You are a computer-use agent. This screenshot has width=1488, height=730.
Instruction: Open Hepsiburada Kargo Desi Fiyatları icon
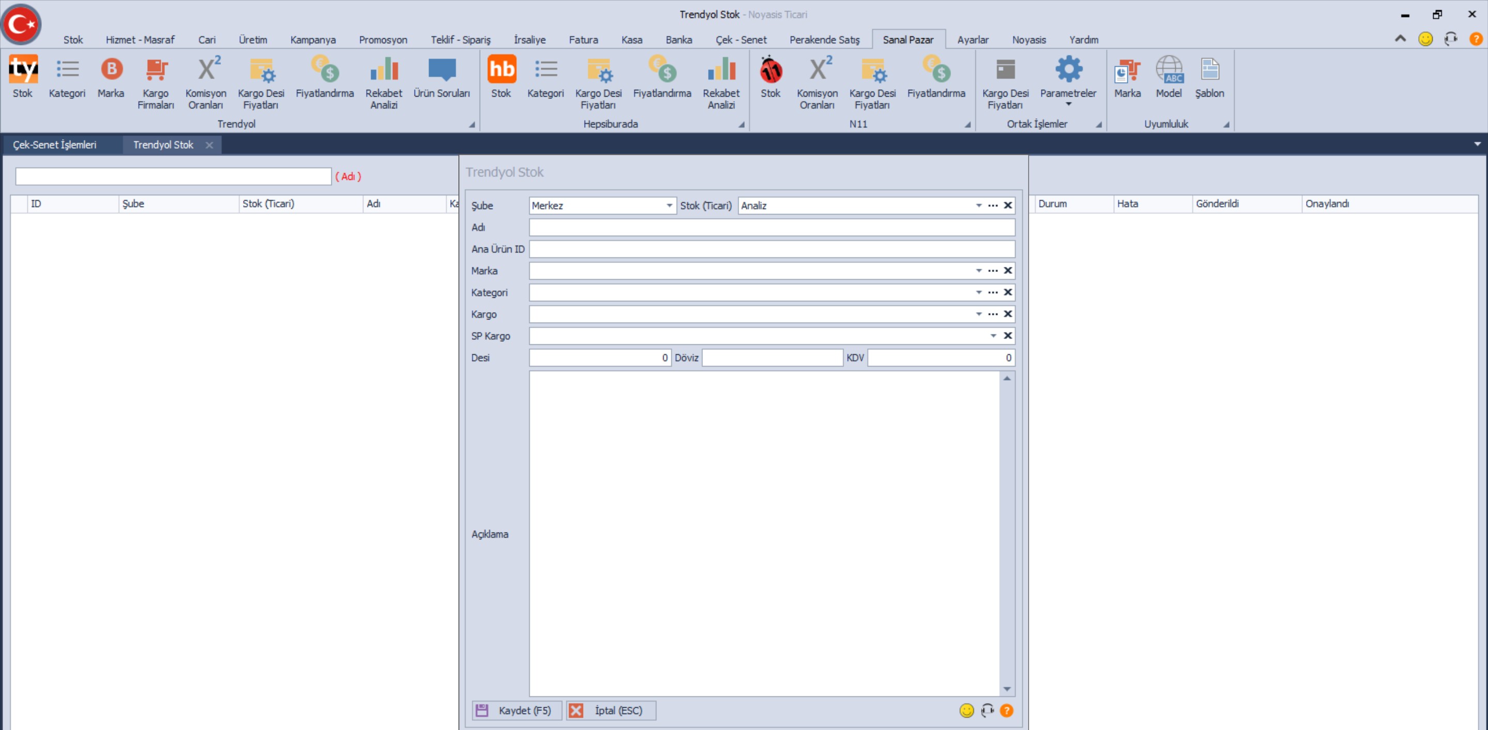pos(599,83)
